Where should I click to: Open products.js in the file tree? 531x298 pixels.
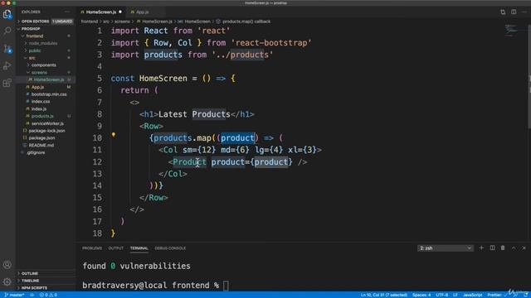tap(46, 116)
